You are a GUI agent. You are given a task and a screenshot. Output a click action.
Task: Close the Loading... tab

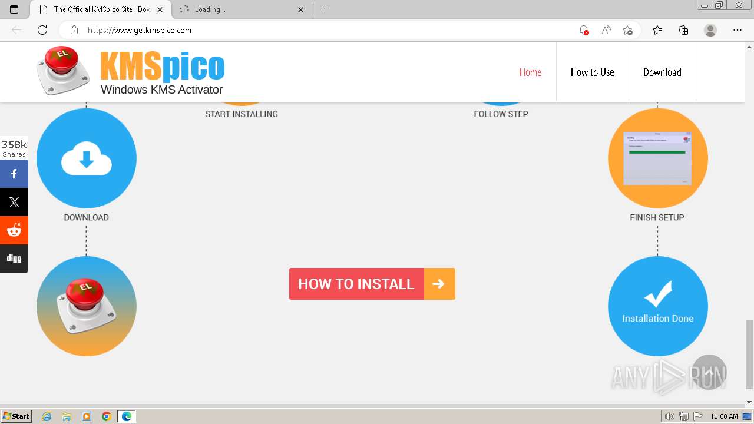click(301, 9)
